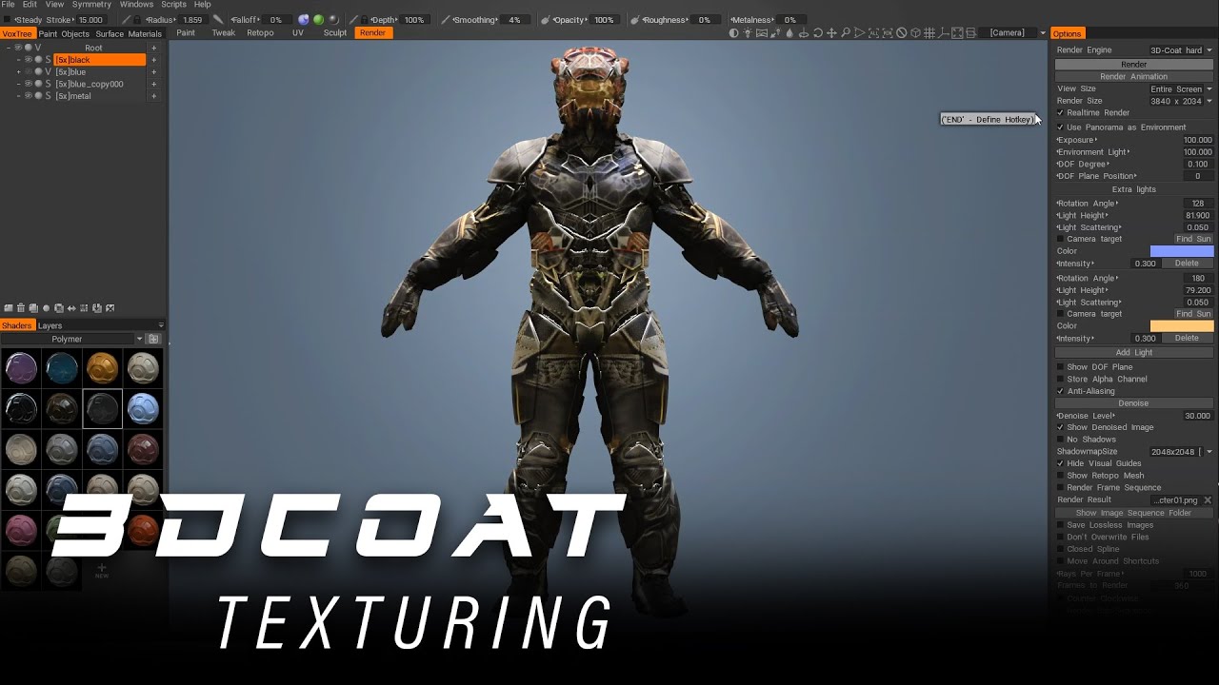Click the rotate camera circular arrow icon
Image resolution: width=1219 pixels, height=685 pixels.
point(818,32)
